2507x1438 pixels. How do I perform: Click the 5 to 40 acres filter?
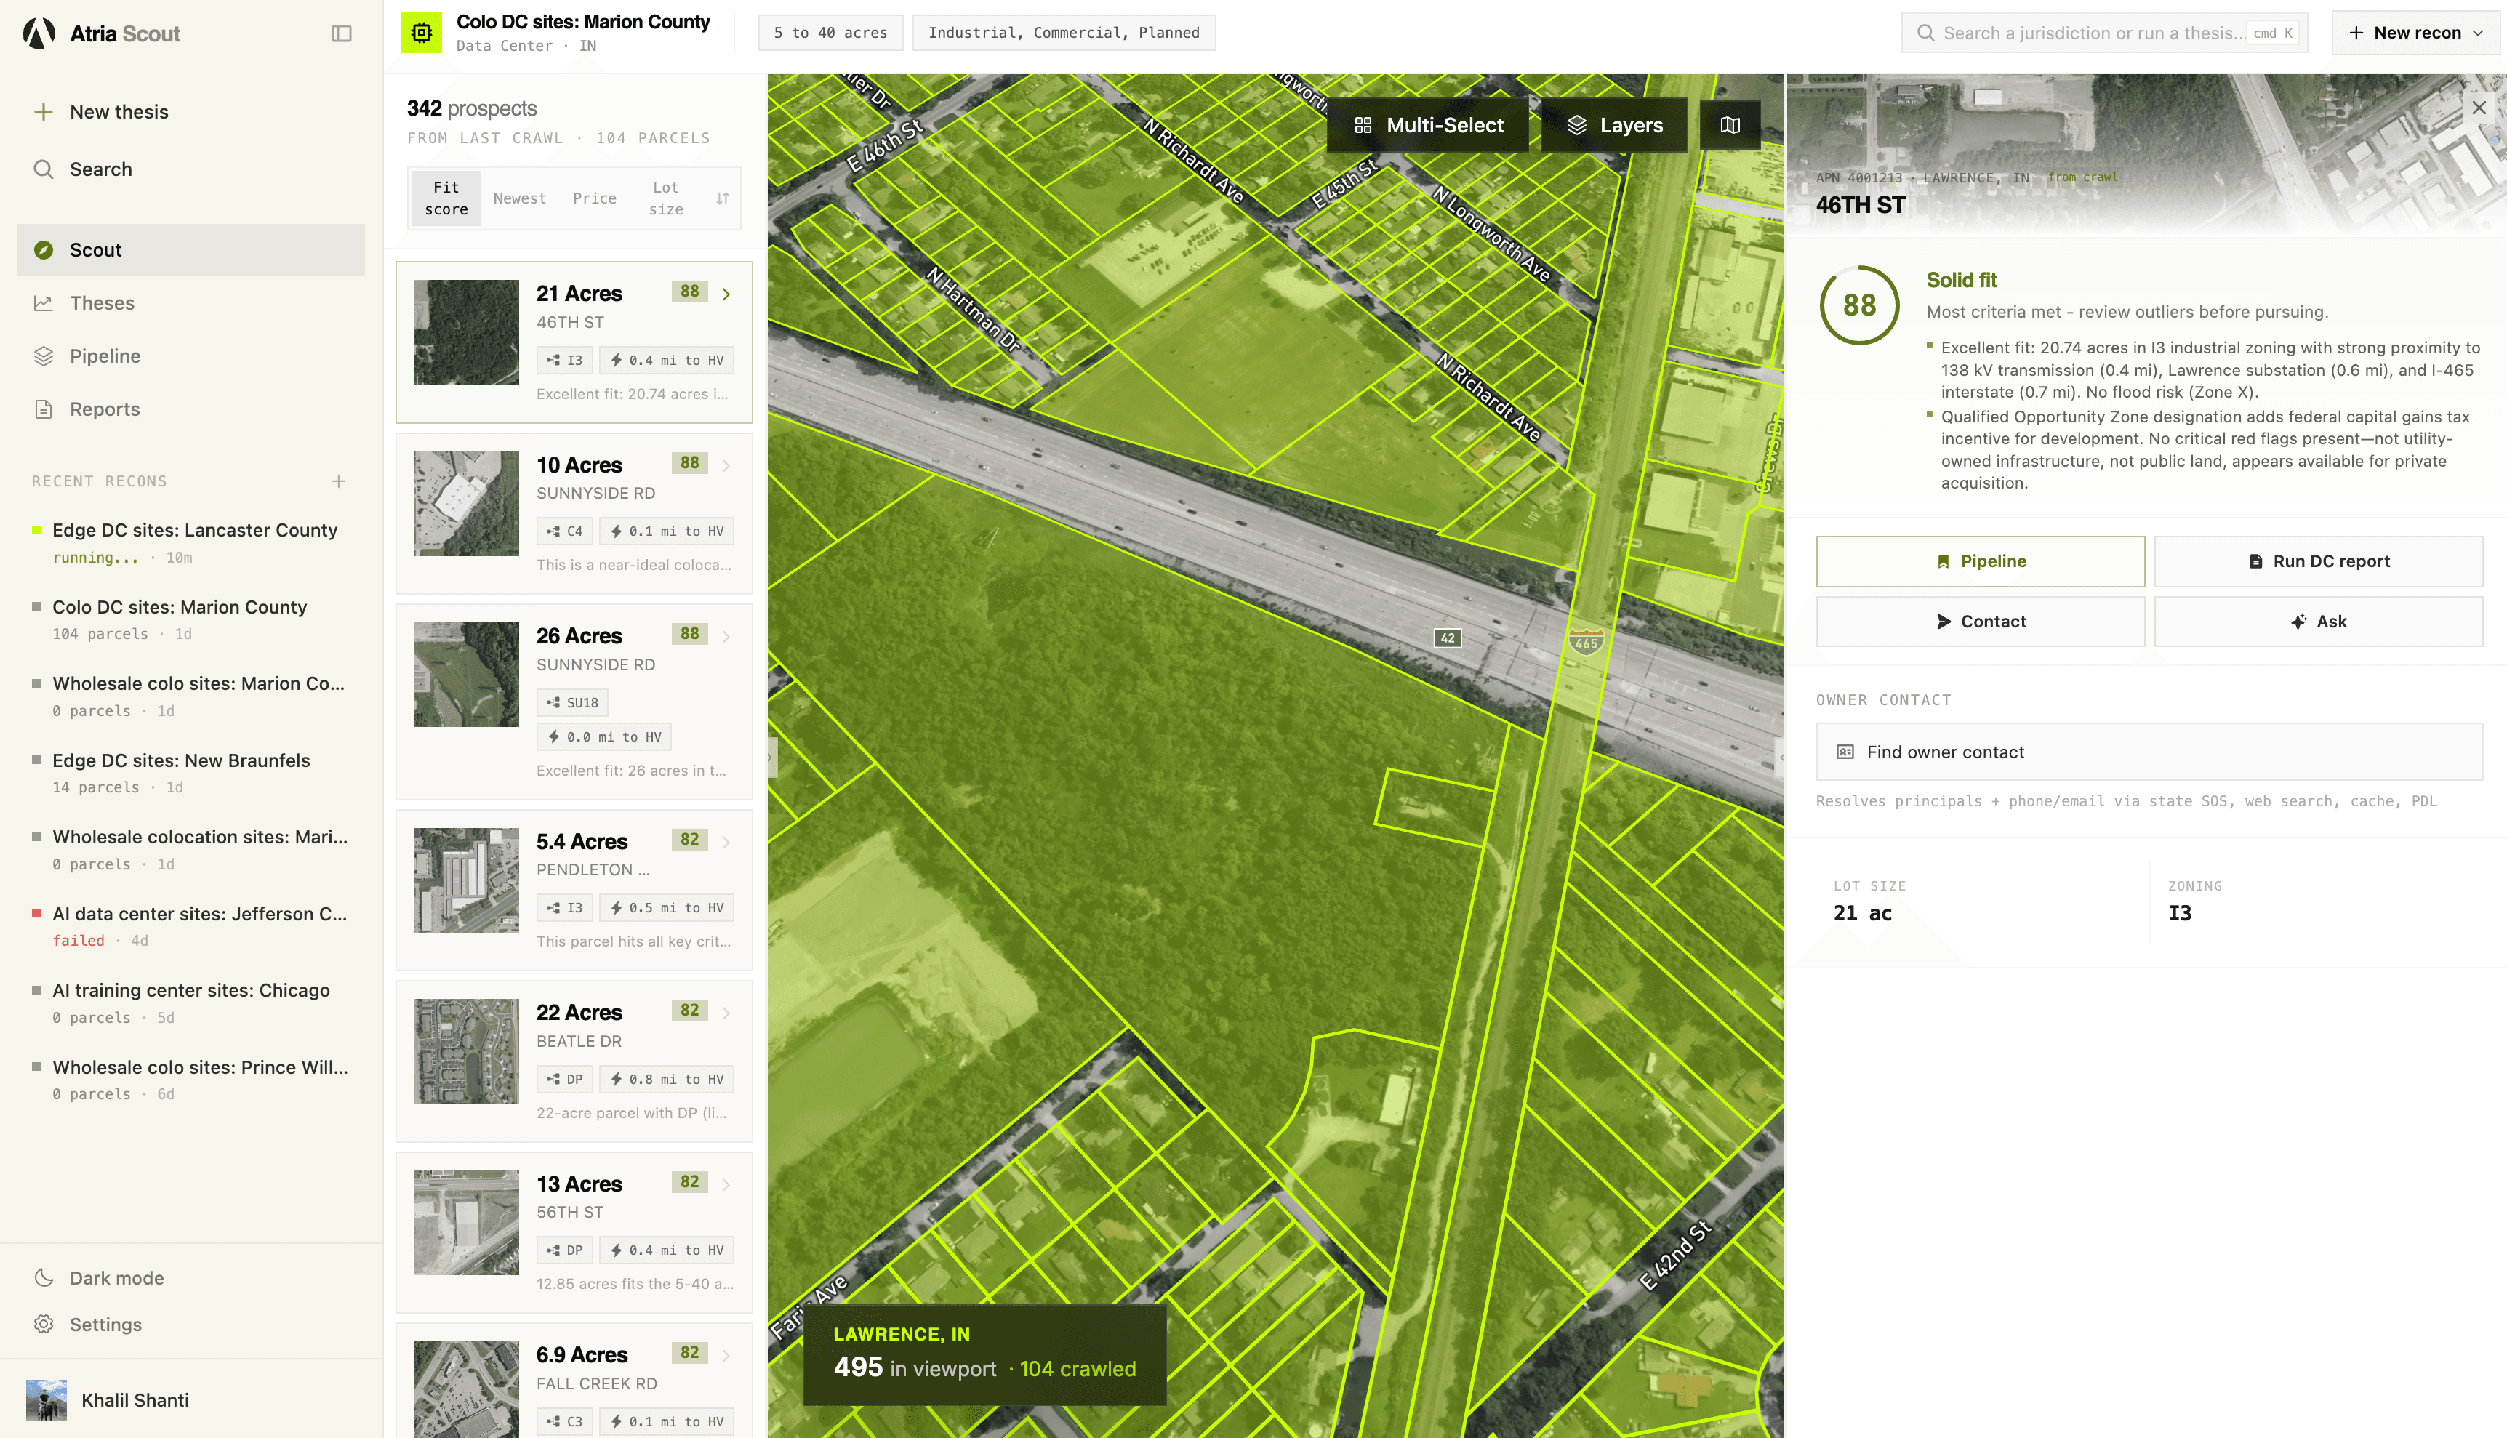click(x=831, y=33)
